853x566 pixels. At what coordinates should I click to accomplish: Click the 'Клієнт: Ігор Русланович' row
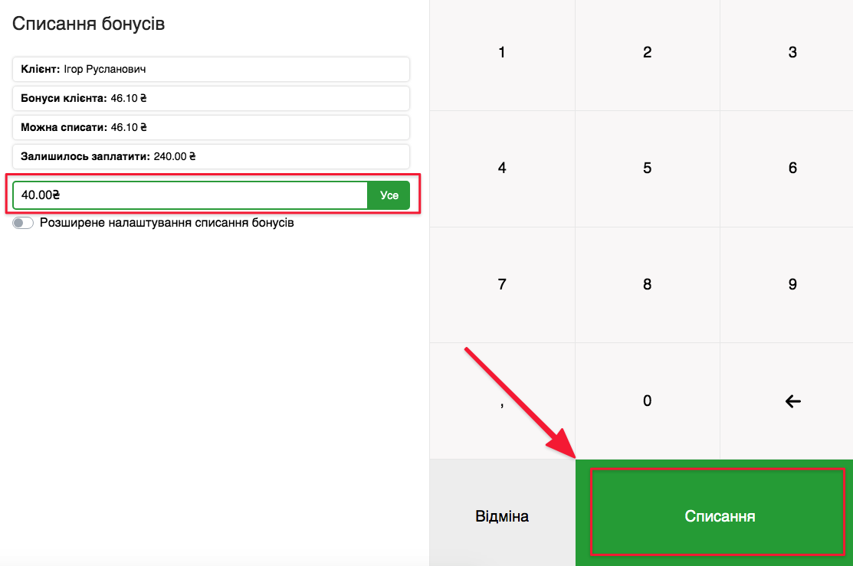click(211, 69)
